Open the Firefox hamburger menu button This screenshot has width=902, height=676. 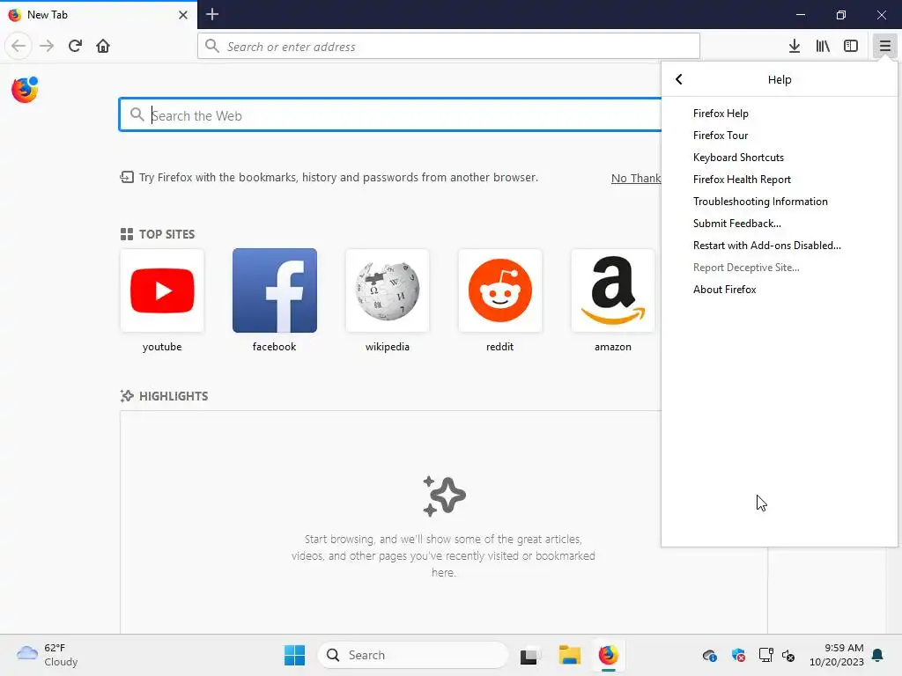(x=884, y=46)
